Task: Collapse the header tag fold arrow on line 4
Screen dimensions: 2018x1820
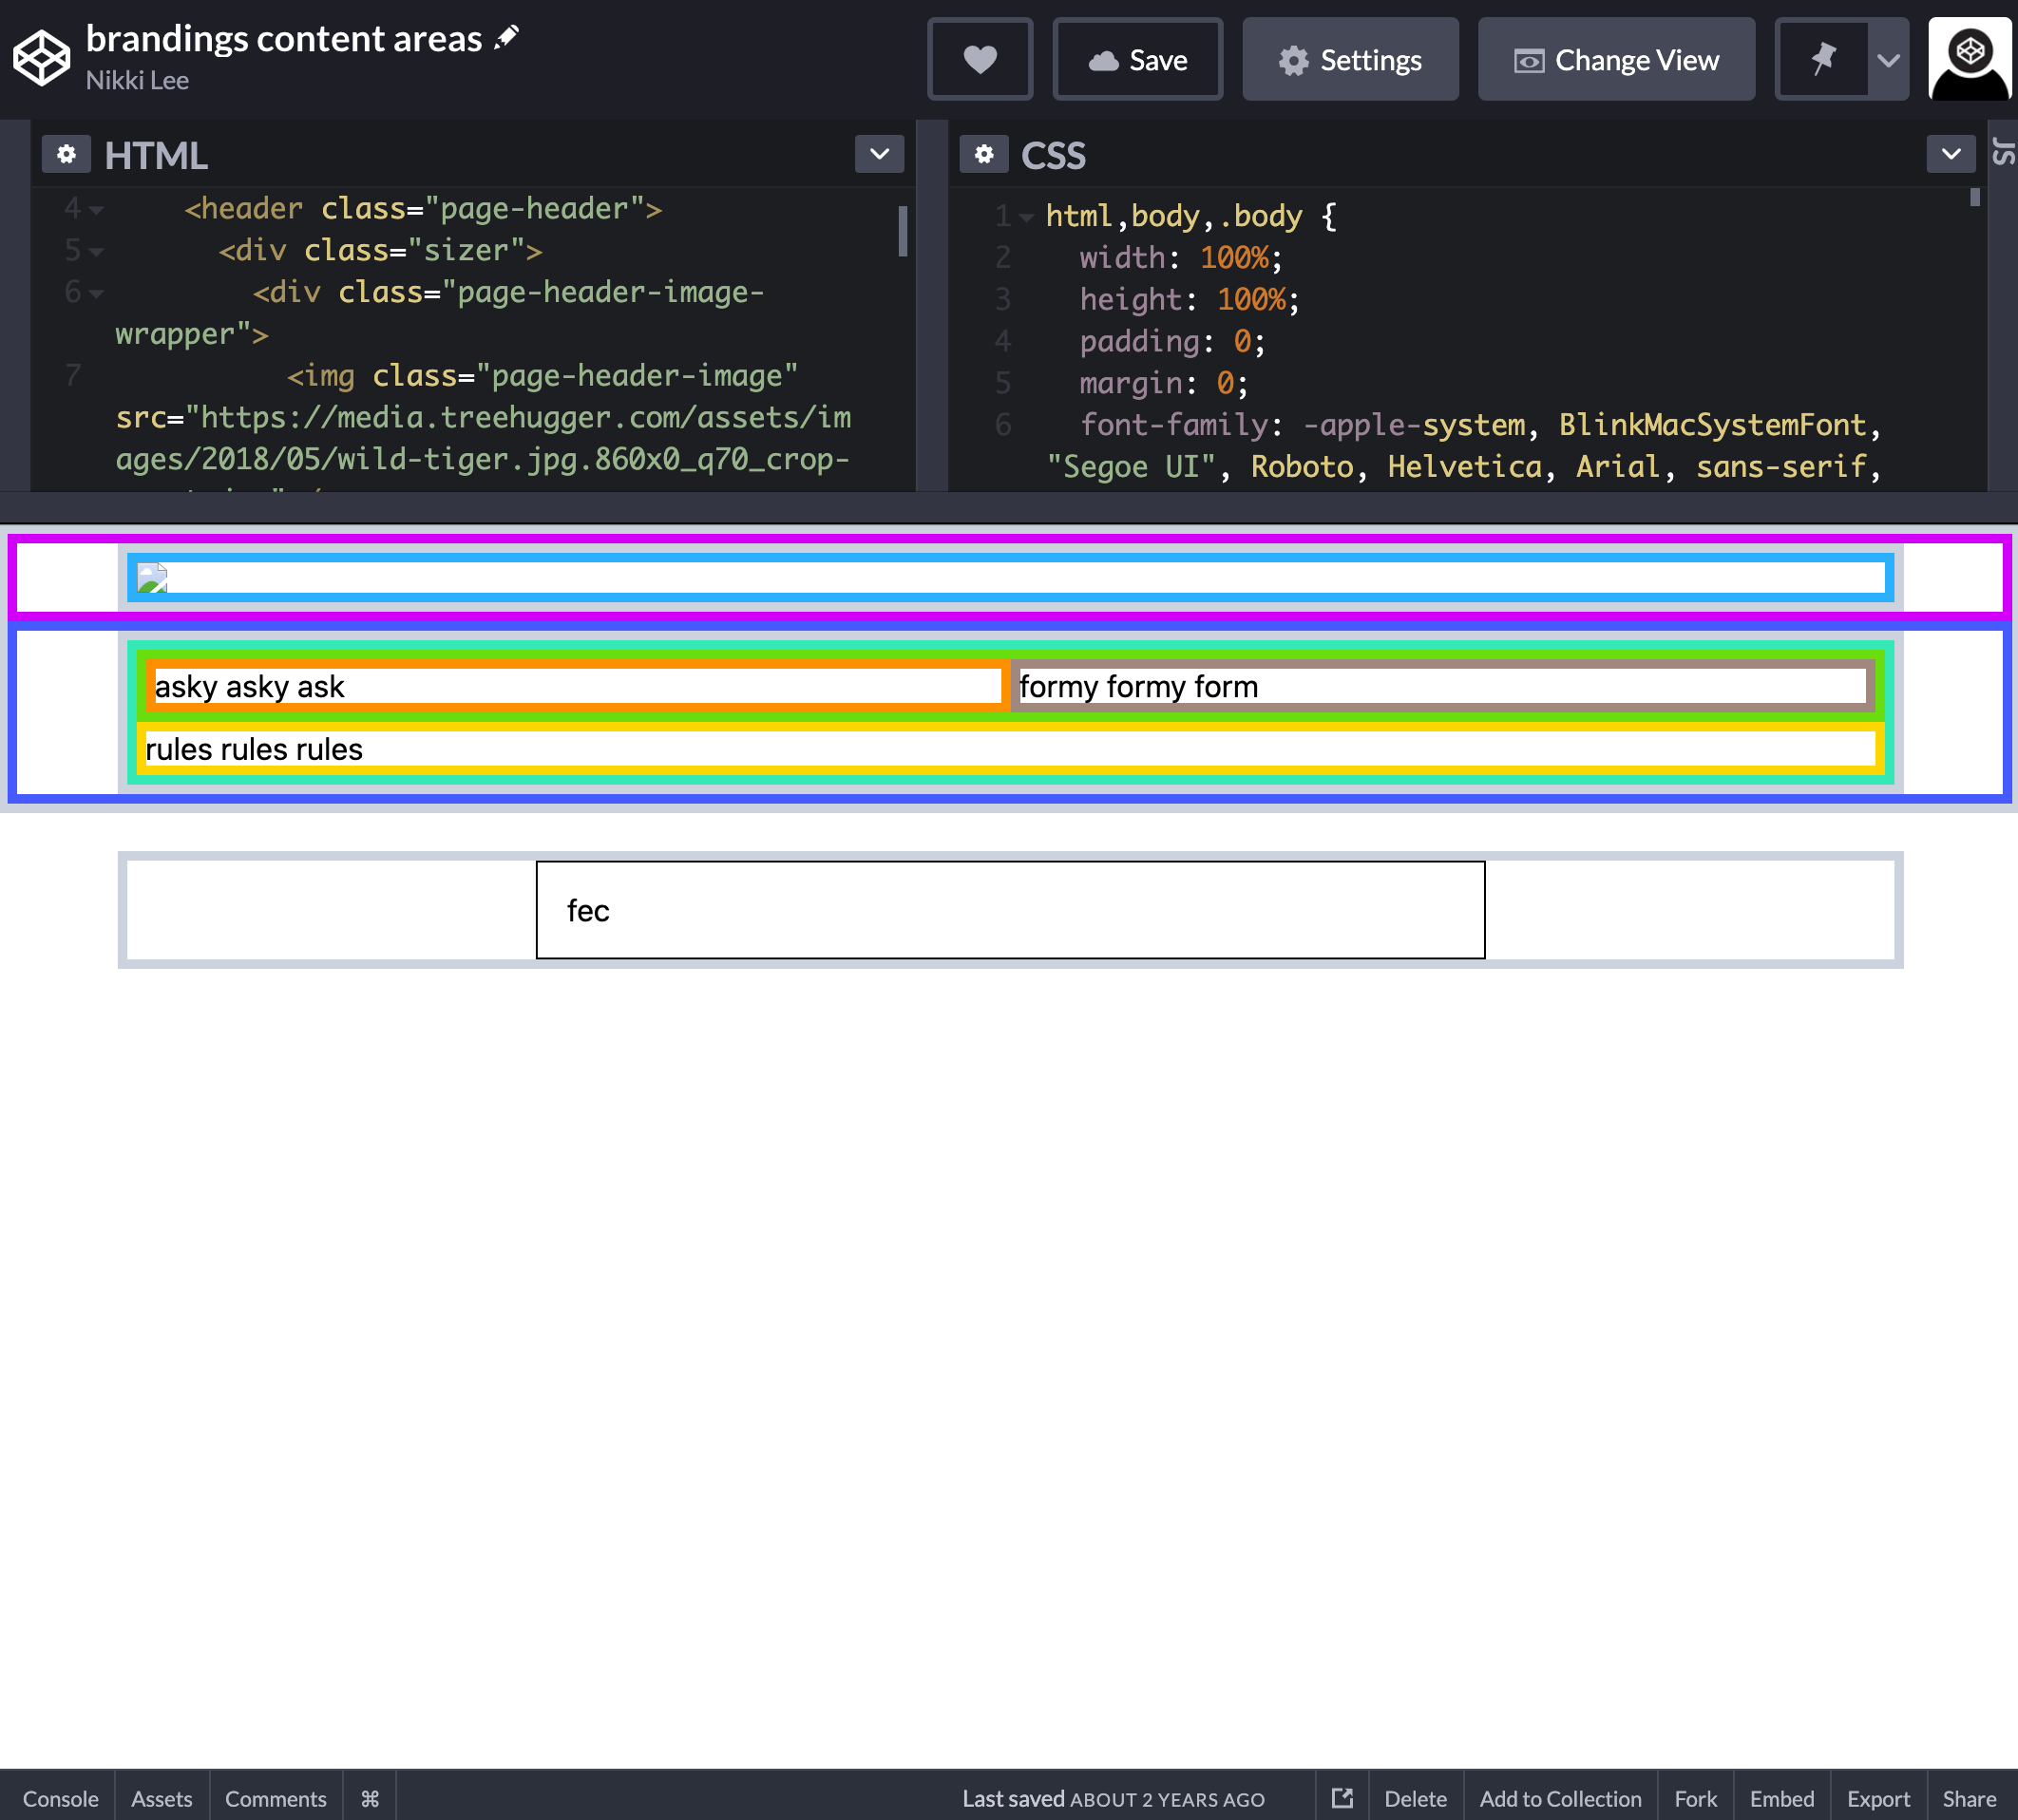Action: [96, 210]
